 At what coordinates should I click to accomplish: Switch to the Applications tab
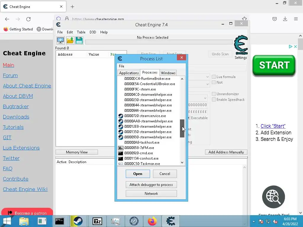[129, 73]
